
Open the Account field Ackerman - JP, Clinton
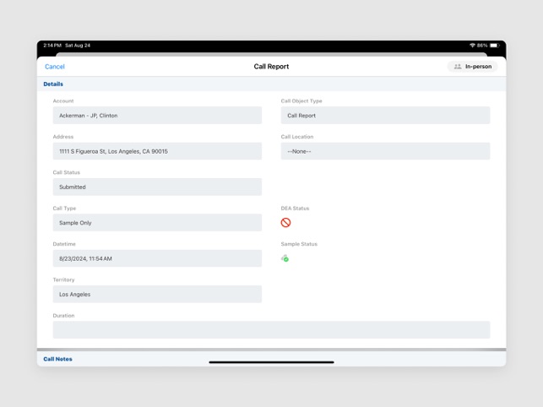[157, 116]
